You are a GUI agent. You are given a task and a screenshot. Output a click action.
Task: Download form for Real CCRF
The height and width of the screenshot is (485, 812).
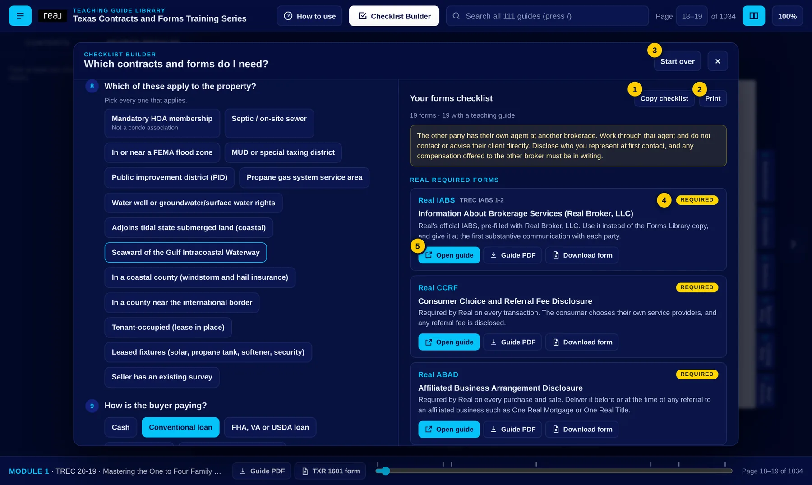(582, 342)
